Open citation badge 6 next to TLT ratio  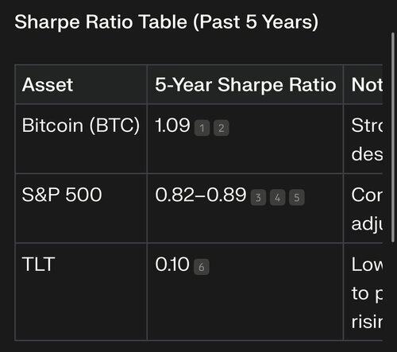coord(202,267)
